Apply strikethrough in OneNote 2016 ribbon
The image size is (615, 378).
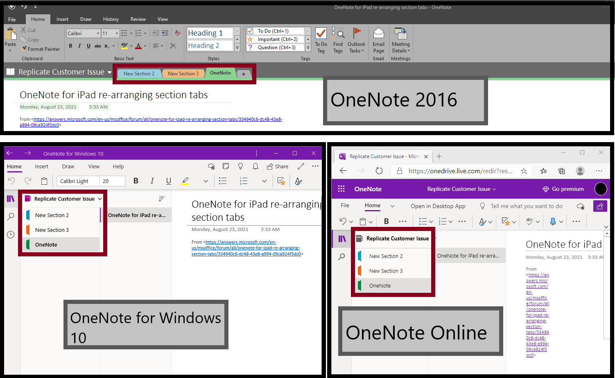click(98, 46)
